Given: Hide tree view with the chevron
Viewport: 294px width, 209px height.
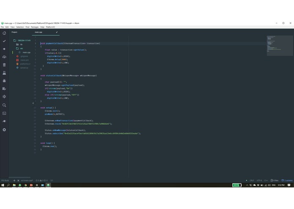Looking at the screenshot, I should (33, 103).
